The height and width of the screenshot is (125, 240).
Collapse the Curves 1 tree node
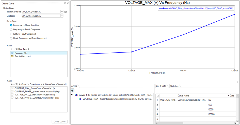(x=73, y=95)
